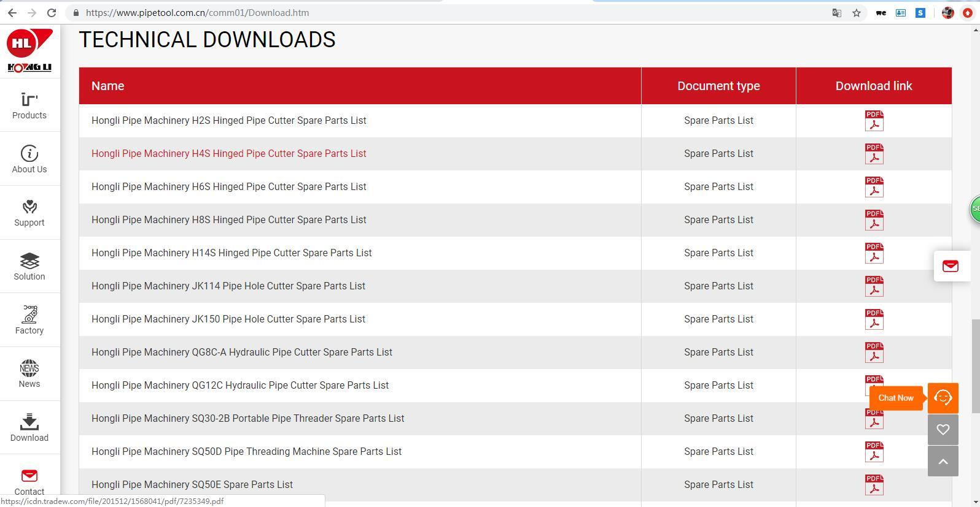The height and width of the screenshot is (507, 980).
Task: Open Hongli H4S Hinged Pipe Cutter link
Action: [228, 154]
